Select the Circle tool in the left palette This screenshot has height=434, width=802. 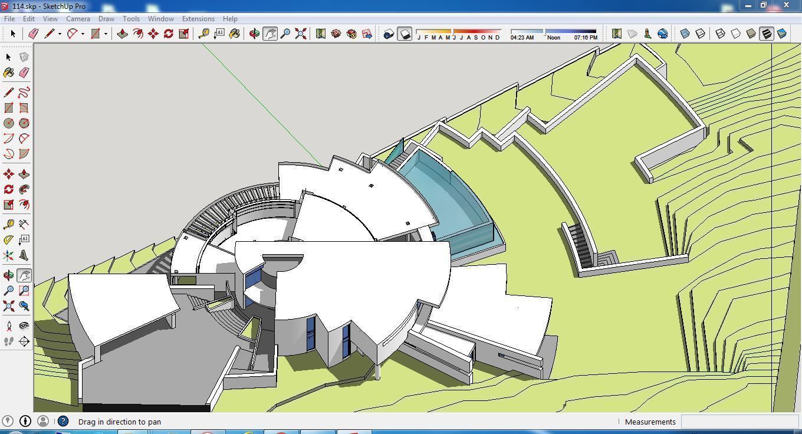[x=9, y=123]
